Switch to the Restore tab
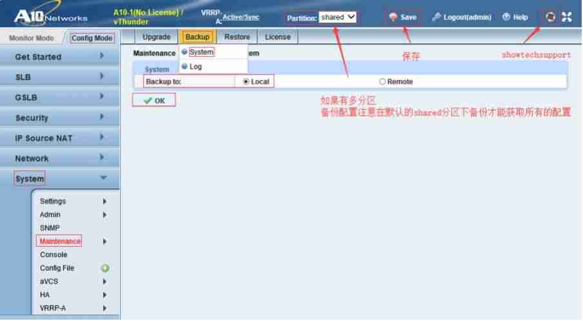The height and width of the screenshot is (321, 583). tap(237, 37)
